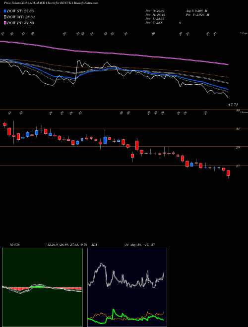Click the large blue candlestick mid-chart
The image size is (248, 327).
(x=105, y=140)
